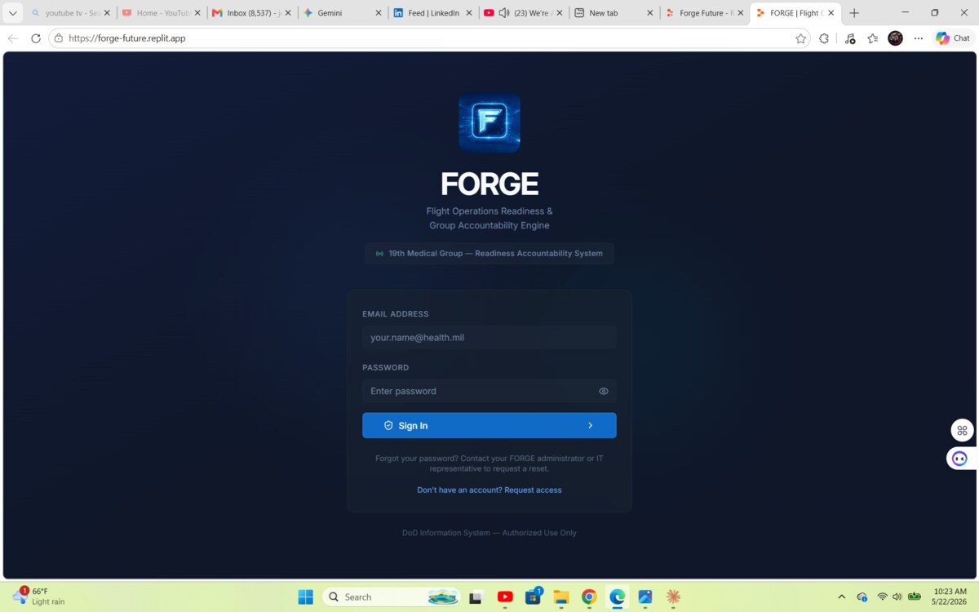Image resolution: width=979 pixels, height=612 pixels.
Task: Open the browser profile avatar
Action: (895, 38)
